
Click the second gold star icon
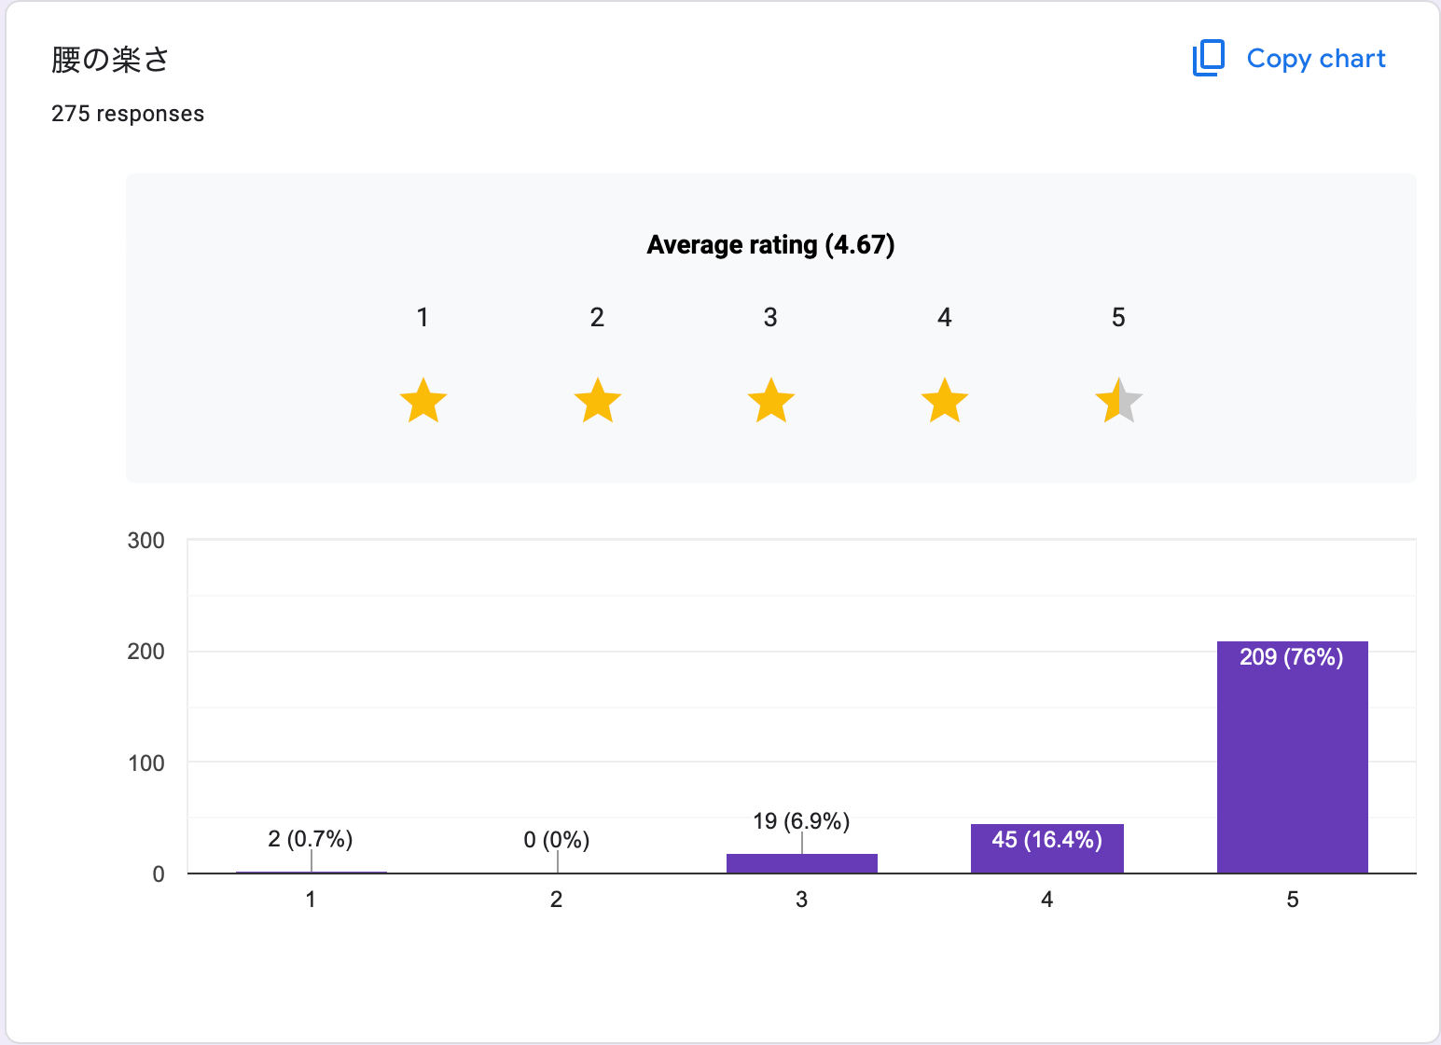[597, 401]
